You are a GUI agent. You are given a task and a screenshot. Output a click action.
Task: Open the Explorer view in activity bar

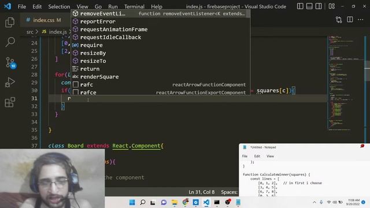[10, 23]
